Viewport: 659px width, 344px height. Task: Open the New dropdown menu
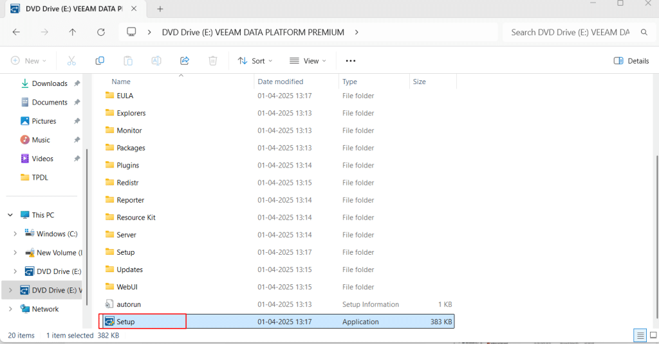pos(28,61)
